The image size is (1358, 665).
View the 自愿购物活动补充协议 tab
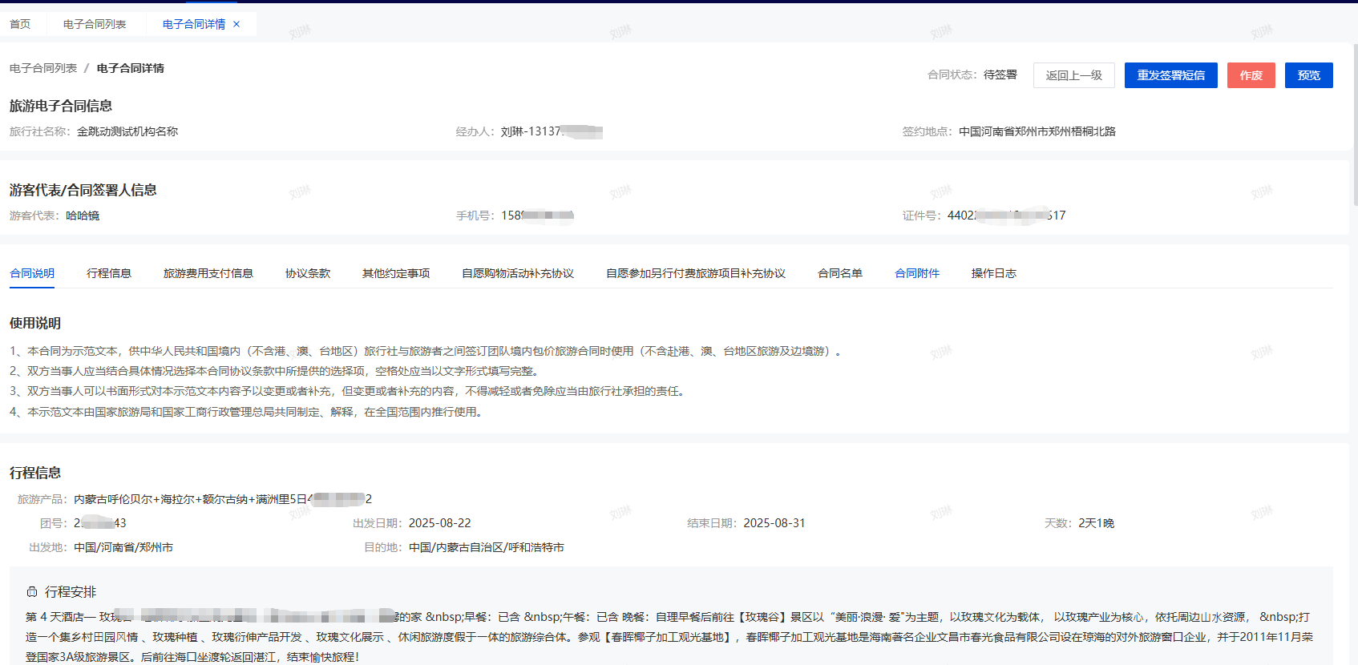[x=518, y=273]
